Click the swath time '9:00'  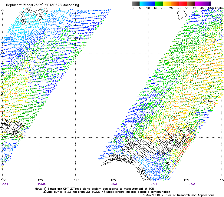(x=114, y=184)
